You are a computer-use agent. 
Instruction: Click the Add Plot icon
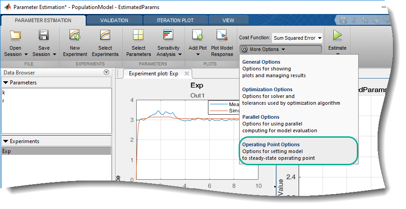tap(197, 35)
